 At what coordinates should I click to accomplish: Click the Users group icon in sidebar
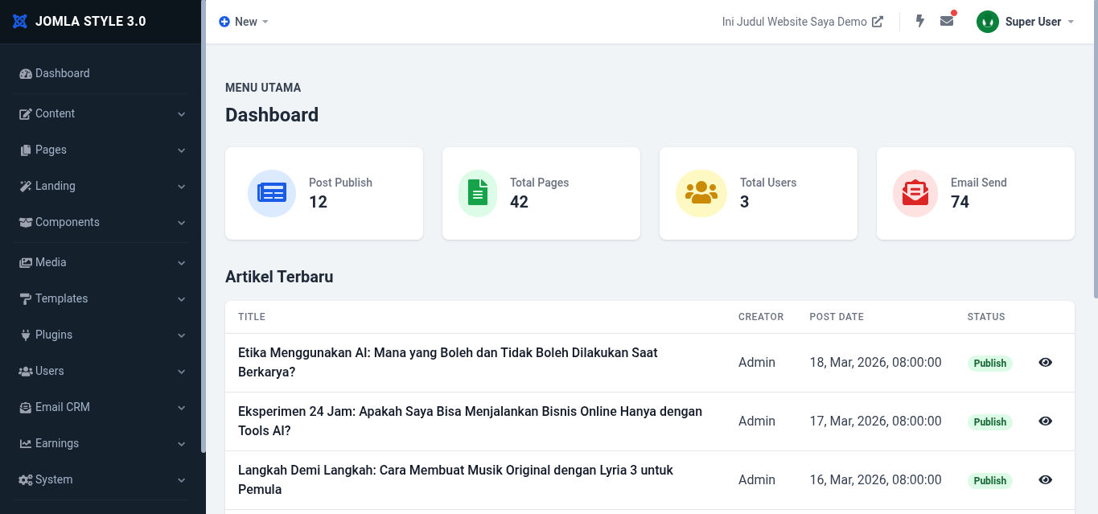(x=25, y=371)
